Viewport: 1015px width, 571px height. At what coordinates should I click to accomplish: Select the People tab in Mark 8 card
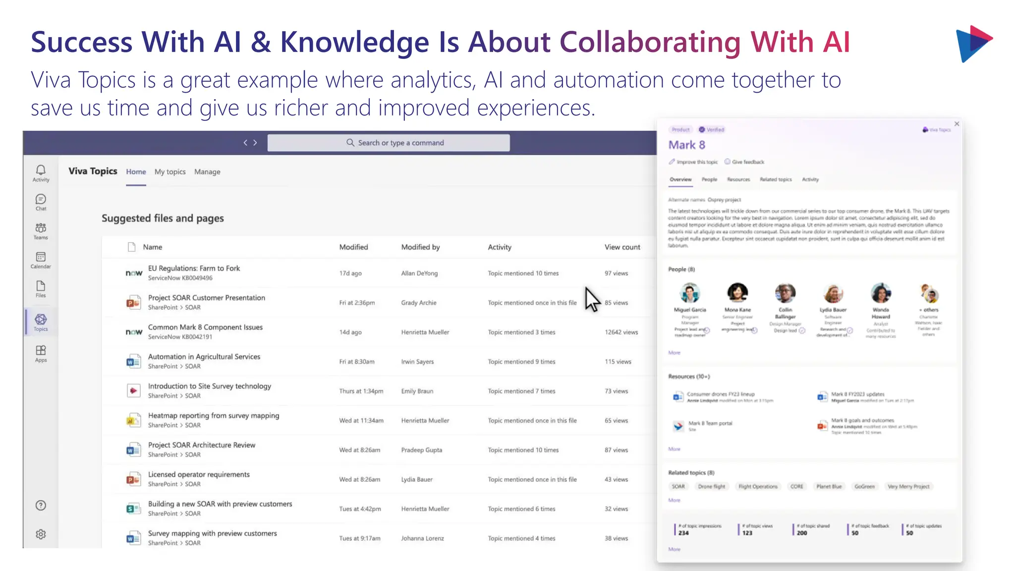tap(709, 179)
